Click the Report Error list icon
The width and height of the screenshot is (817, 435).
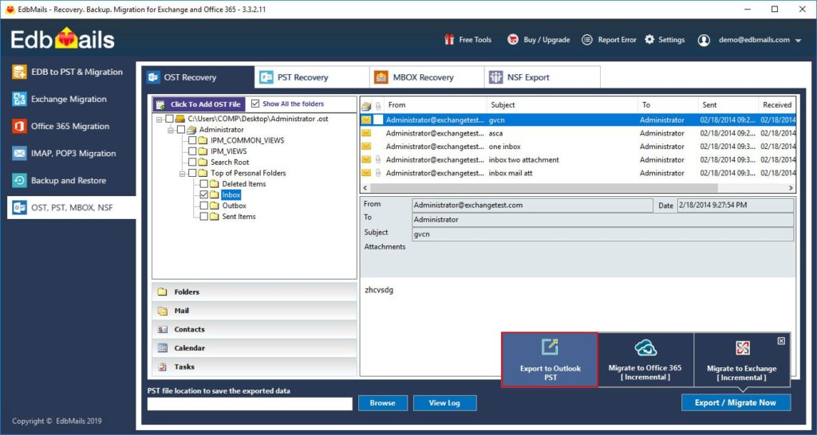click(x=587, y=40)
